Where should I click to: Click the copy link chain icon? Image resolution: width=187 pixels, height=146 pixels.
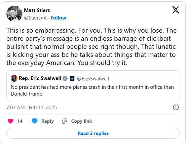point(65,121)
